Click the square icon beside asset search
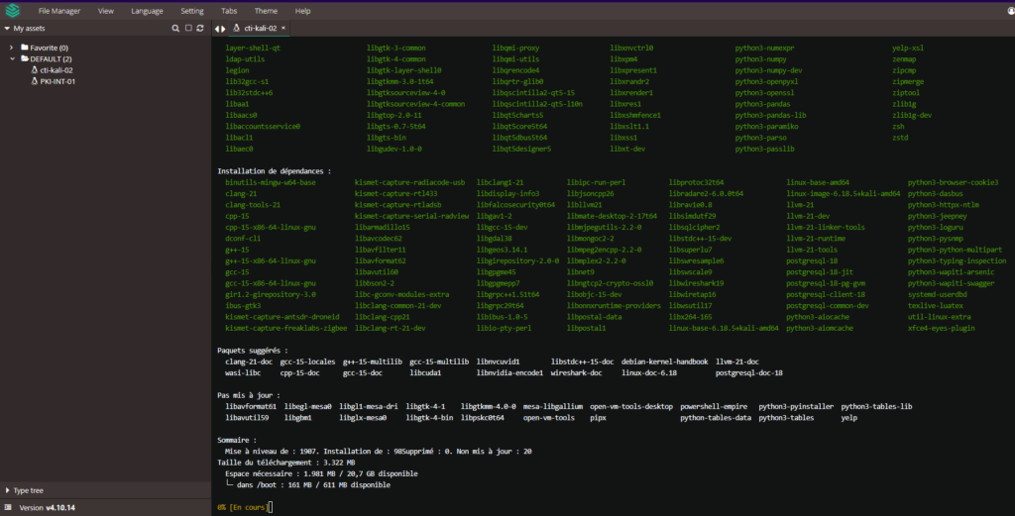1015x516 pixels. pyautogui.click(x=187, y=29)
